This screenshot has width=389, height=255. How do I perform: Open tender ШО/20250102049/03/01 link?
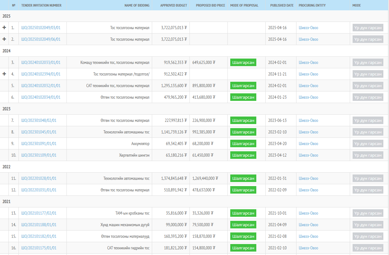(41, 28)
